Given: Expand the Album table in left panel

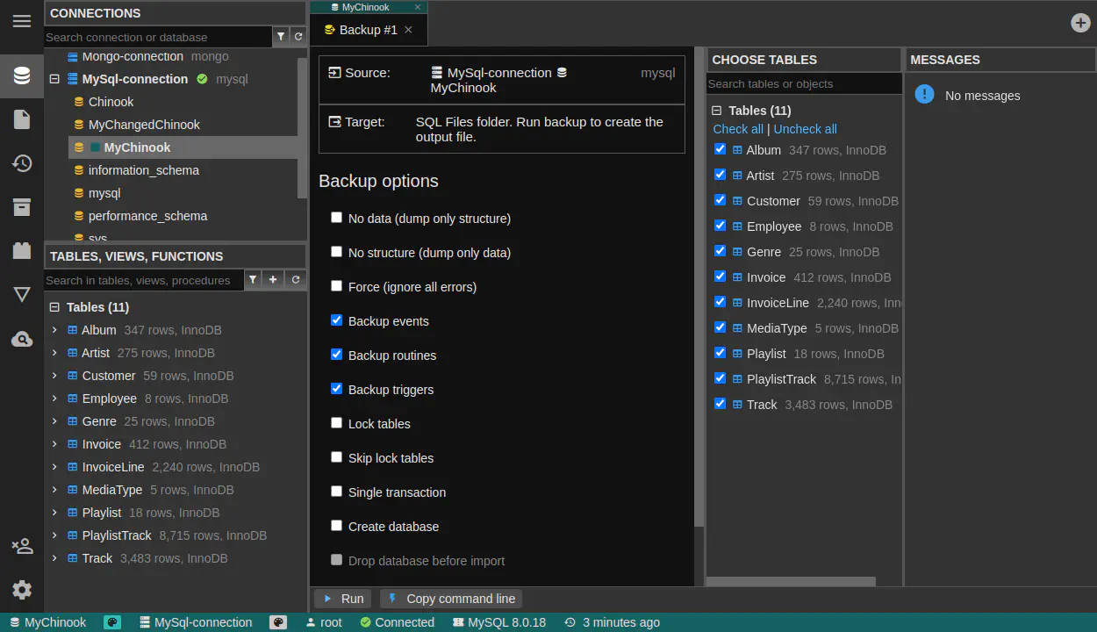Looking at the screenshot, I should coord(54,330).
